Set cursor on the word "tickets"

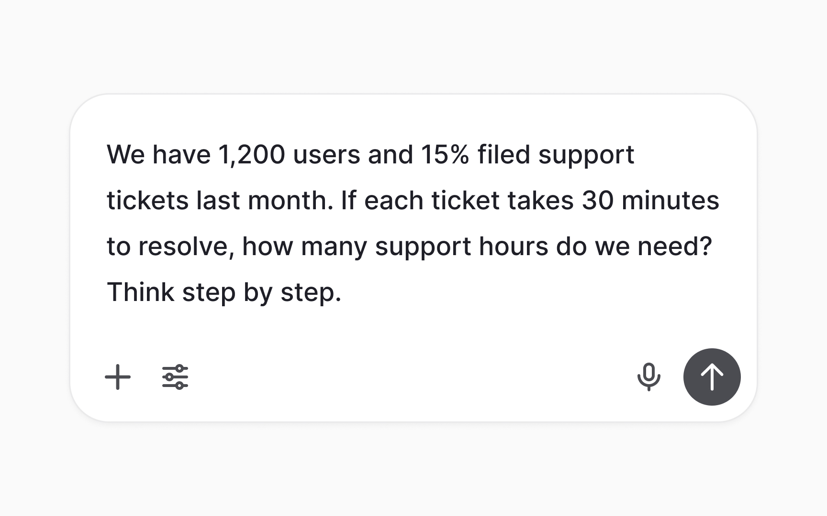pos(147,200)
